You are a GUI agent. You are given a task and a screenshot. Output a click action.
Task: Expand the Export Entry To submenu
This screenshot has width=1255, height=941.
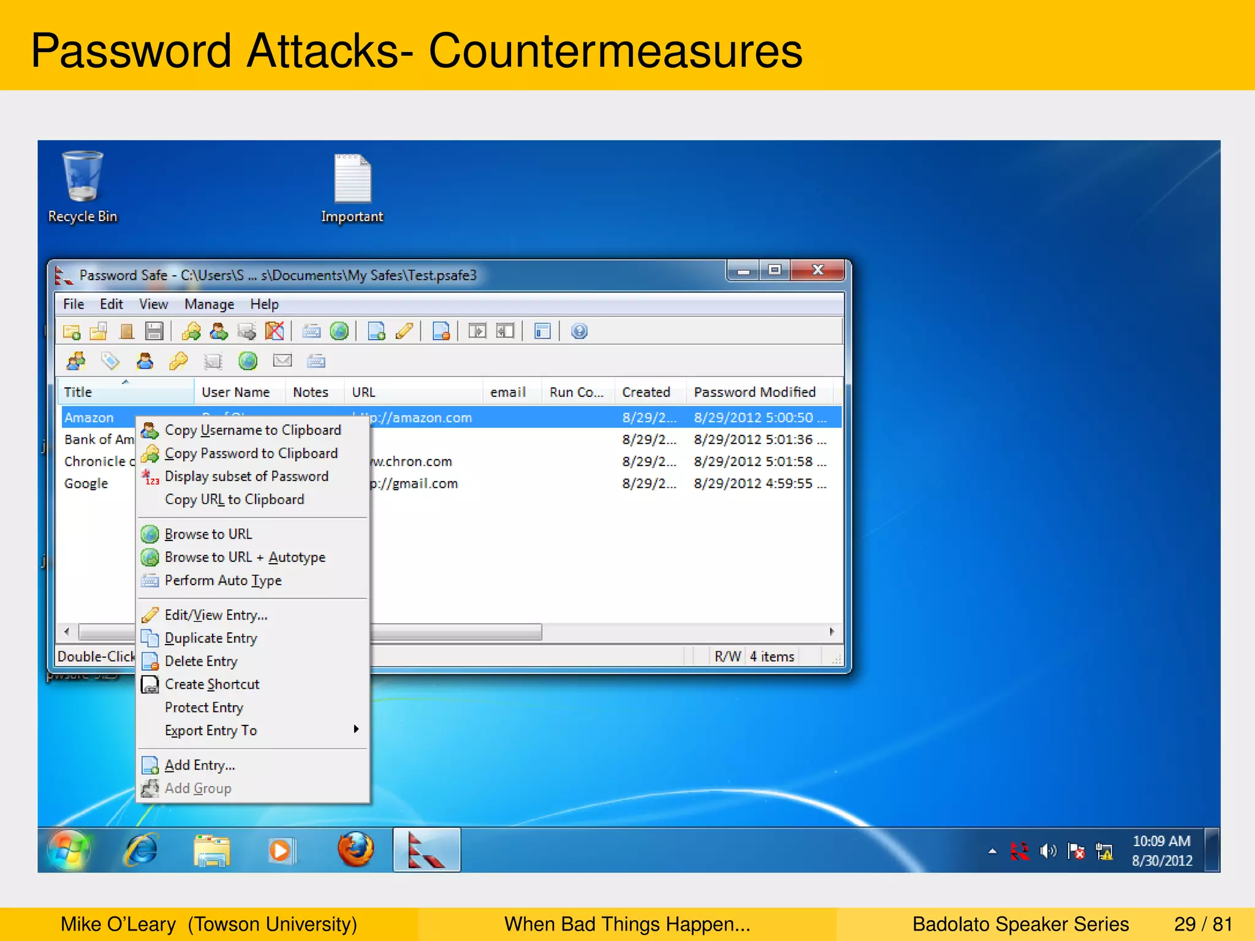(252, 731)
